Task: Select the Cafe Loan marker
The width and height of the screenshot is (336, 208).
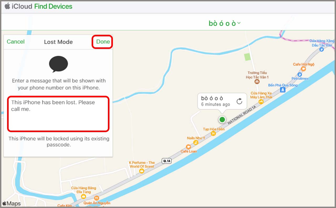Action: [188, 147]
